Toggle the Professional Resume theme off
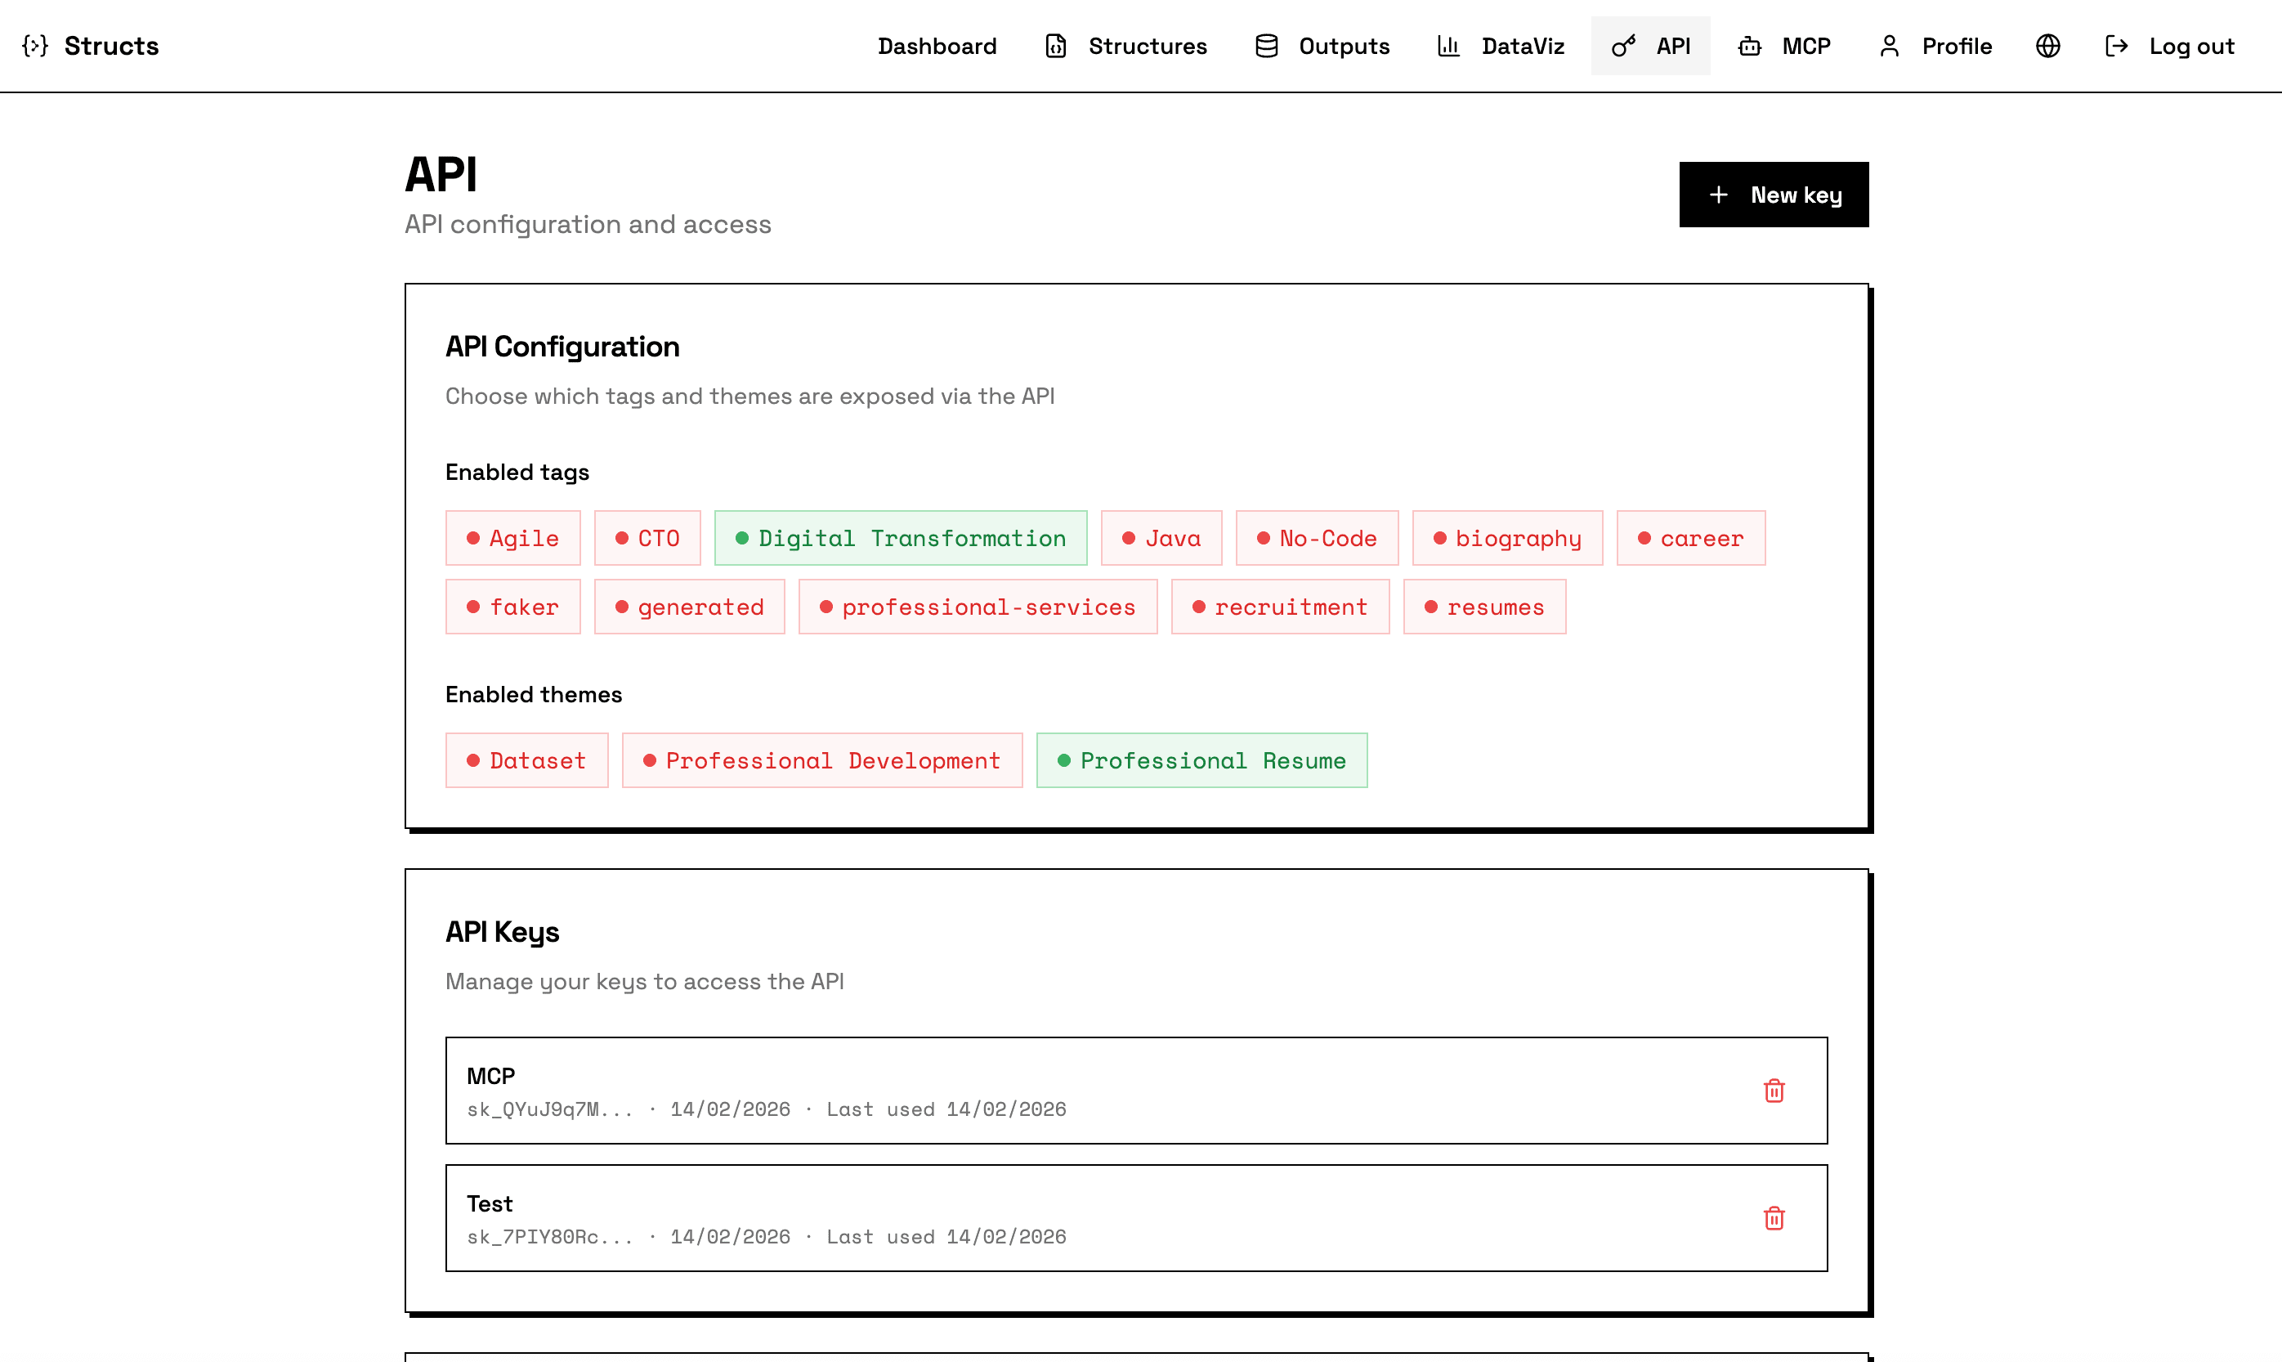 tap(1202, 760)
